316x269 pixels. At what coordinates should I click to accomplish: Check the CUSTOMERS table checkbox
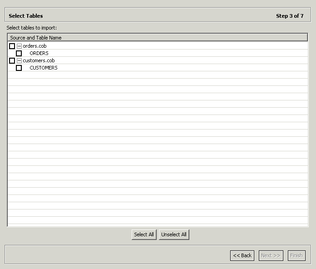[x=19, y=68]
